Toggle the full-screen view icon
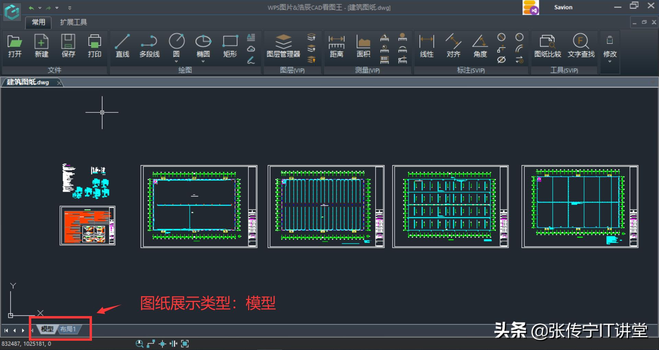Viewport: 659px width, 350px height. point(185,343)
